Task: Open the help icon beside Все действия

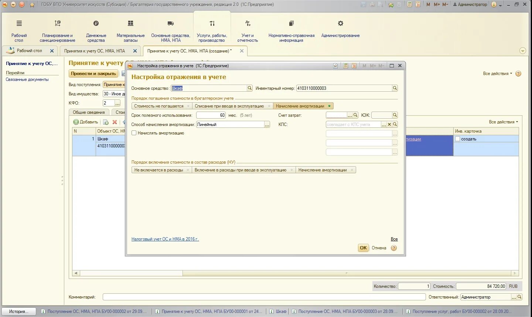Action: (518, 74)
